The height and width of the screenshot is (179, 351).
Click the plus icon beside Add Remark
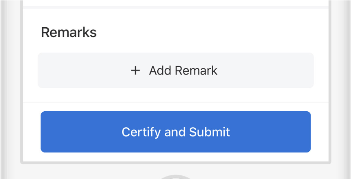click(x=135, y=71)
